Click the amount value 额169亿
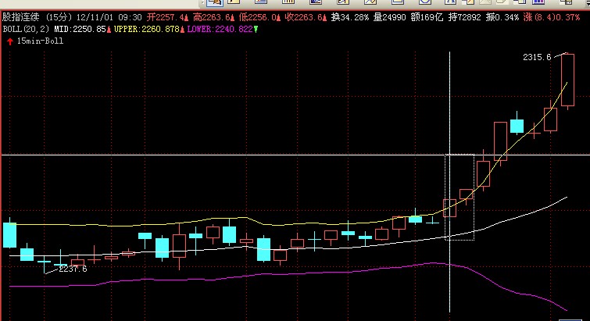The width and height of the screenshot is (590, 321). [427, 17]
